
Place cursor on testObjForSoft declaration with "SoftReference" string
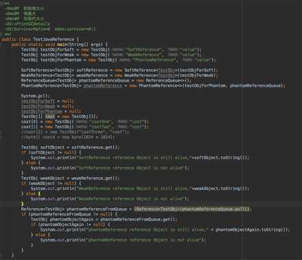point(111,49)
